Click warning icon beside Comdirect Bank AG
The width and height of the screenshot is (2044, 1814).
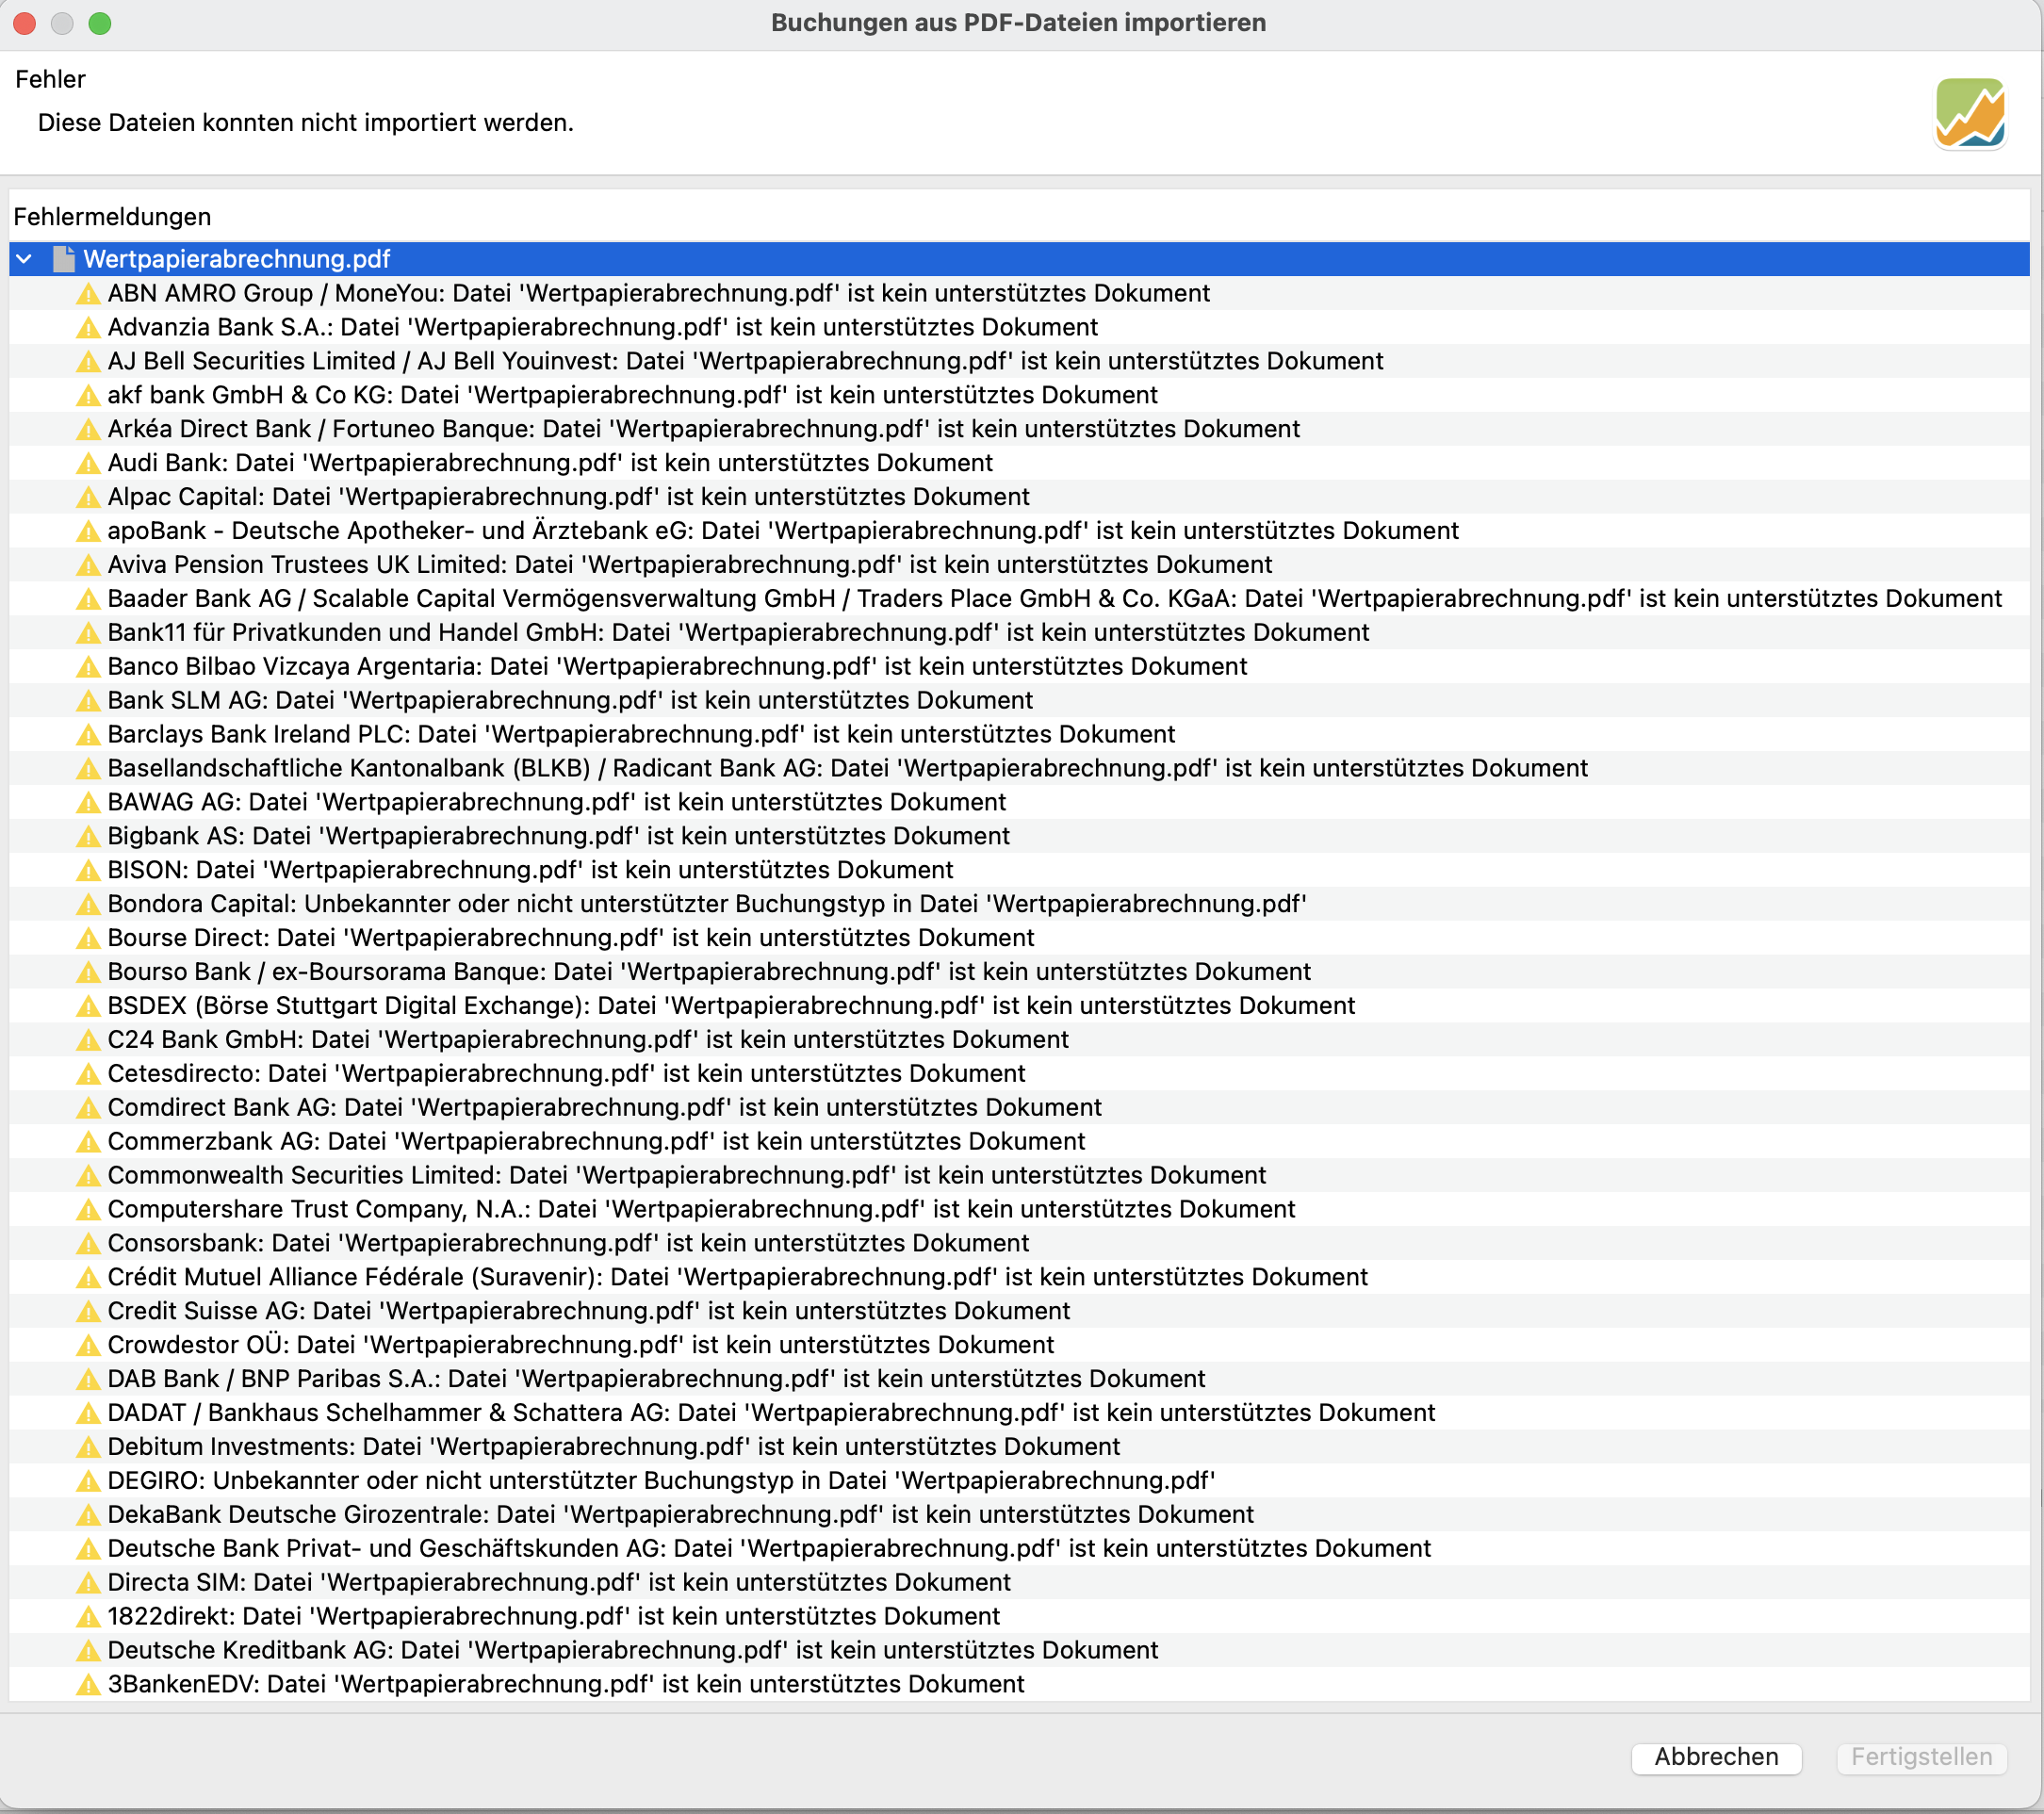tap(88, 1108)
